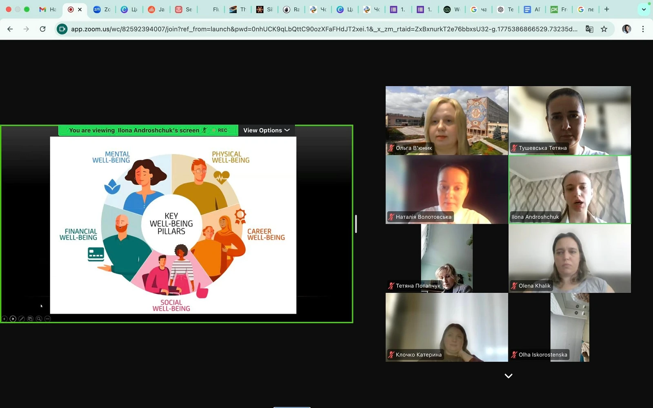Bookmark this page with the star icon

tap(604, 29)
